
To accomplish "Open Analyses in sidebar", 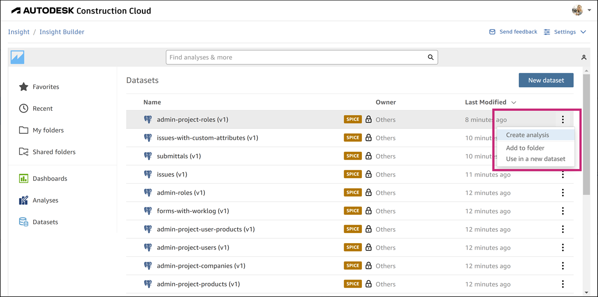I will [x=23, y=200].
